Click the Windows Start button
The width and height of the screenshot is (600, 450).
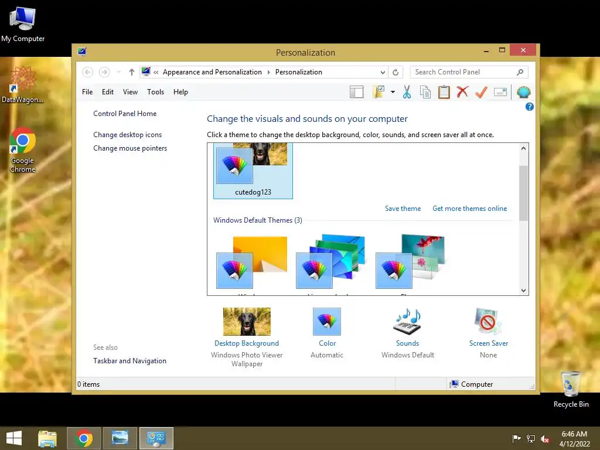(14, 438)
